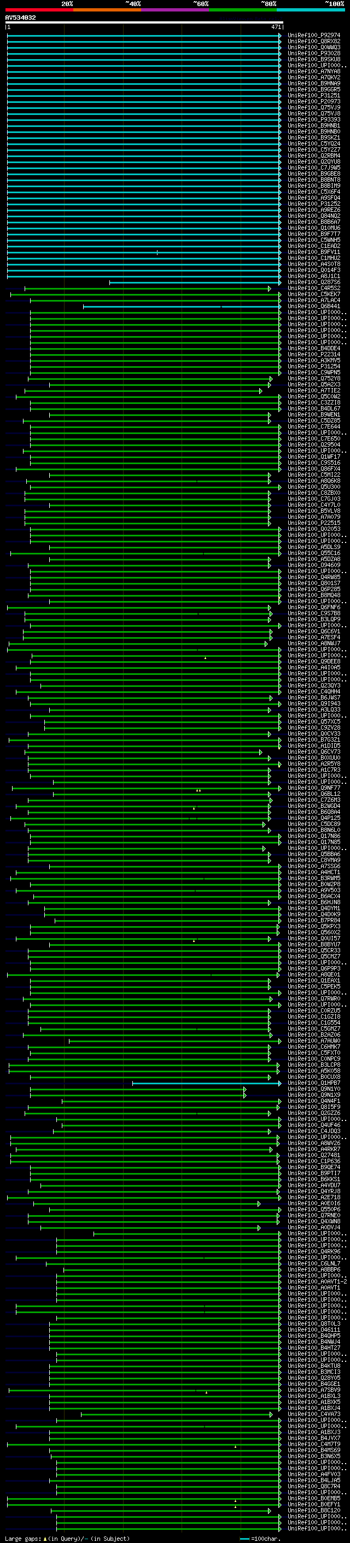Select the UniRef100_B9HNB1 hit

coord(313,125)
